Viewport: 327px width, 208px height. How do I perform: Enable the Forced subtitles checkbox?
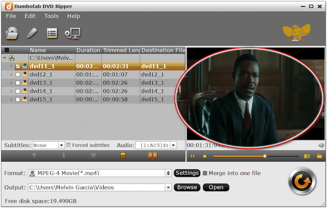click(x=69, y=145)
